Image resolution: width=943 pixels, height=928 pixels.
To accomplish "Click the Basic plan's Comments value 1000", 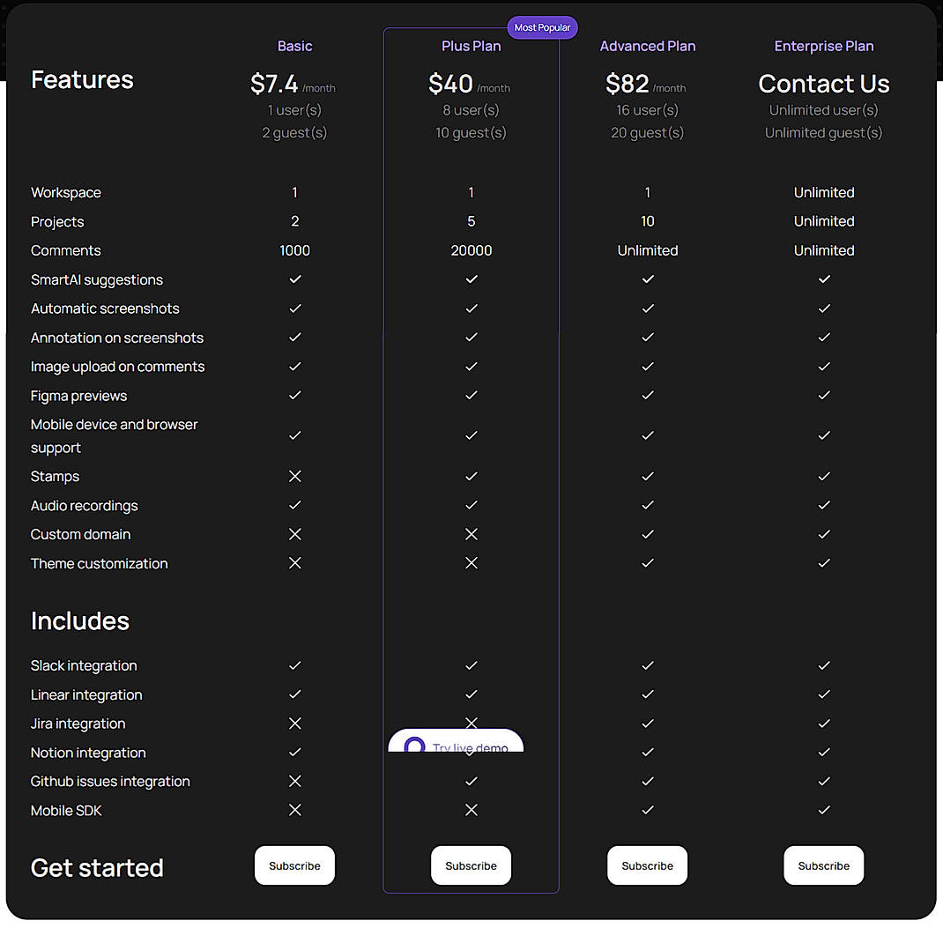I will [294, 250].
